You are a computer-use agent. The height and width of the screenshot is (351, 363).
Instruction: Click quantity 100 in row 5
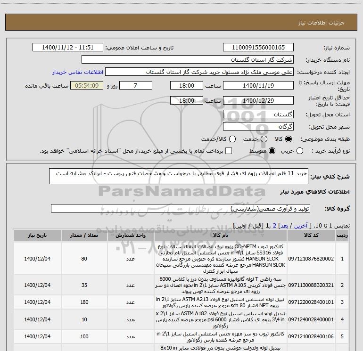[84, 336]
